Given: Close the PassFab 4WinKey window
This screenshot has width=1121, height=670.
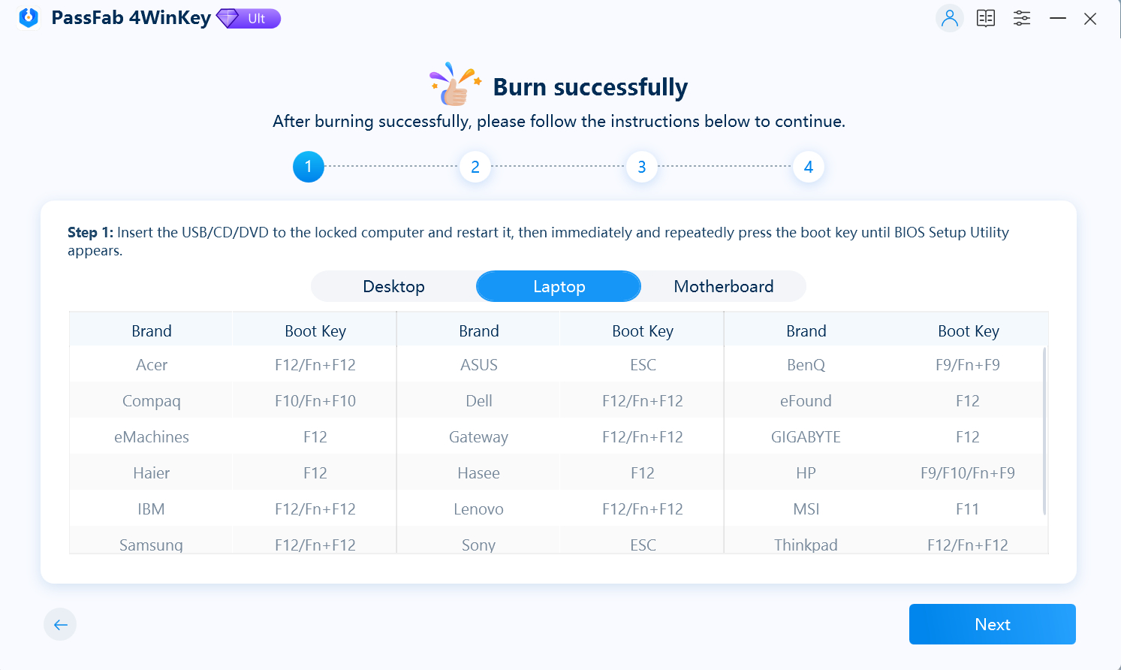Looking at the screenshot, I should coord(1090,19).
